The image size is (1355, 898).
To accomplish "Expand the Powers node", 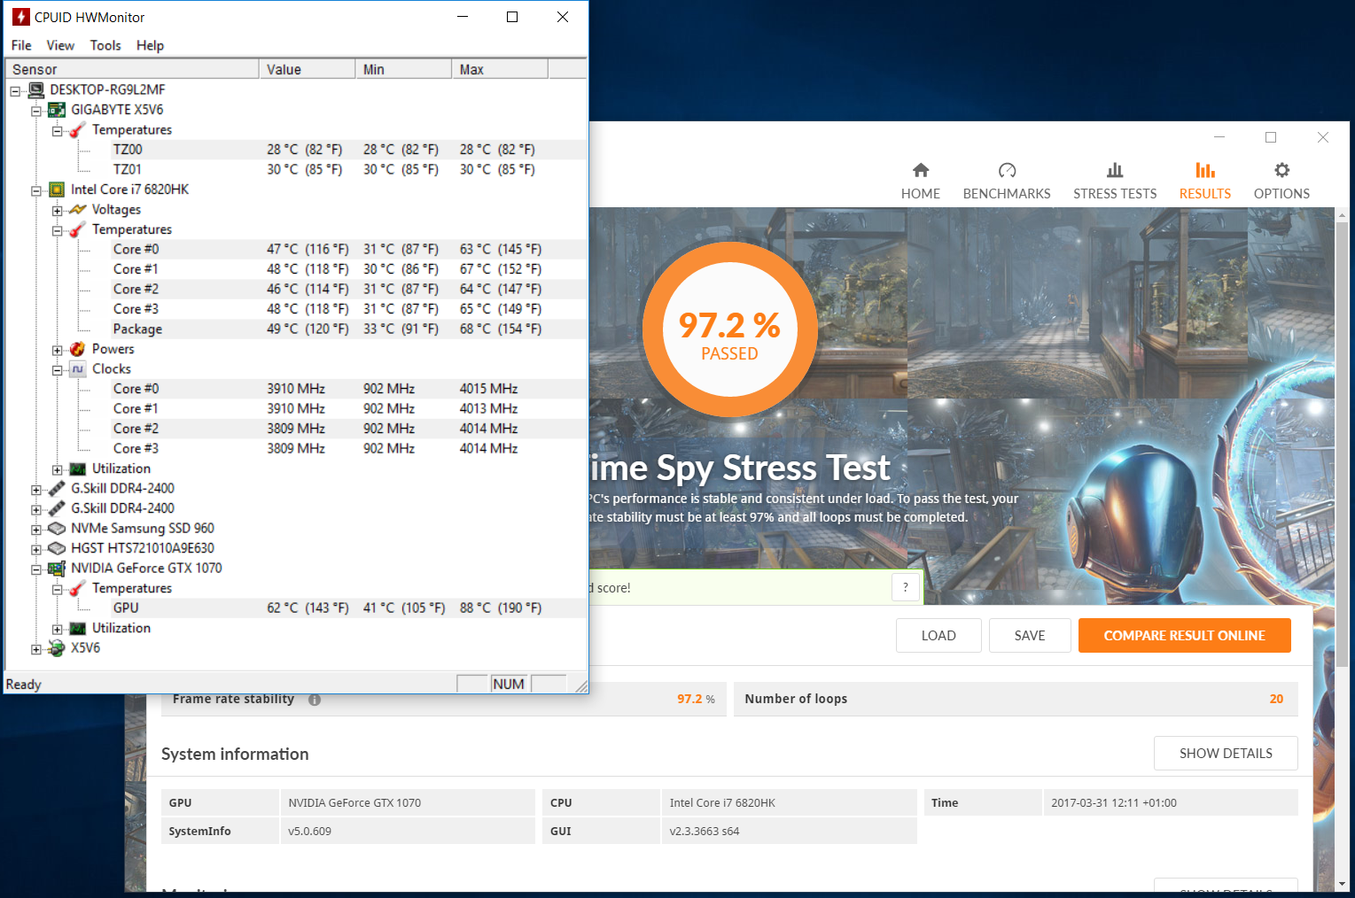I will [x=57, y=351].
